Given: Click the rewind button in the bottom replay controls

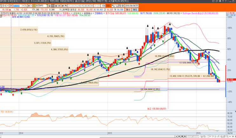Looking at the screenshot, I should click(179, 136).
